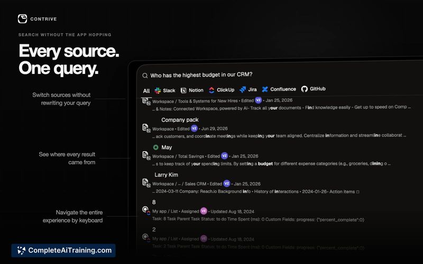The height and width of the screenshot is (264, 423).
Task: Open the CompleteAiTraining.com banner link
Action: [x=63, y=250]
